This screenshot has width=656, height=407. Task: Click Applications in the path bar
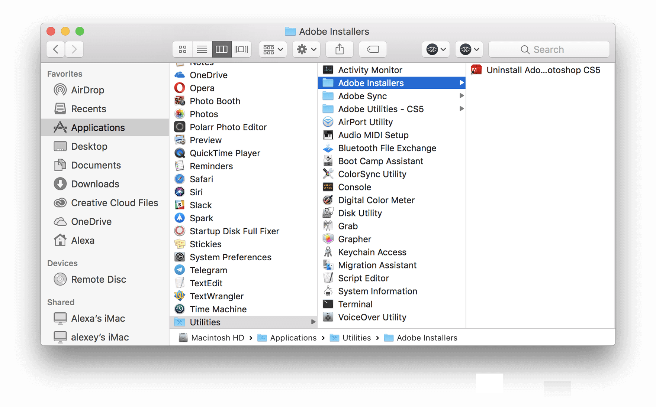tap(287, 338)
